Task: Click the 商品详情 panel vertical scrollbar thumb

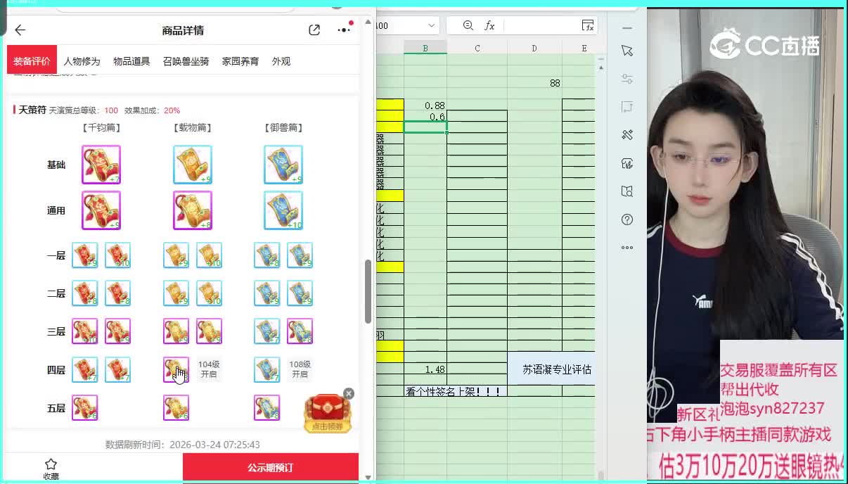Action: (x=367, y=292)
